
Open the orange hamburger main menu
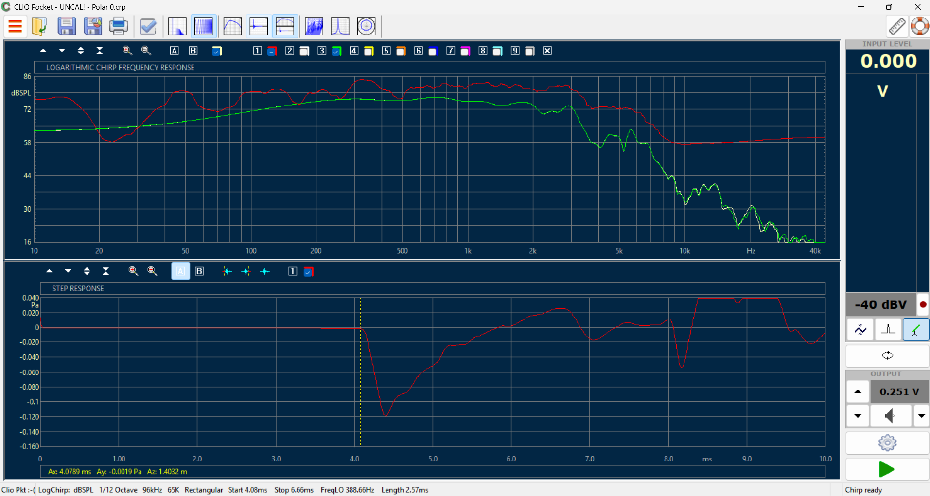[15, 26]
